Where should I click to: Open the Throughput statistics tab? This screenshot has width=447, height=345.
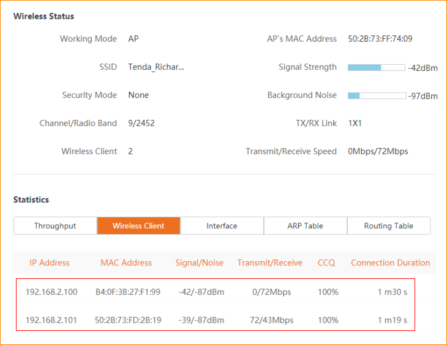click(x=55, y=226)
